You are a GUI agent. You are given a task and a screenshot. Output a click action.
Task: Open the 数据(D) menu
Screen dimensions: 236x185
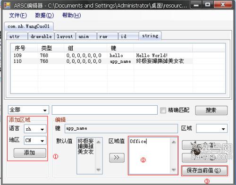point(44,16)
